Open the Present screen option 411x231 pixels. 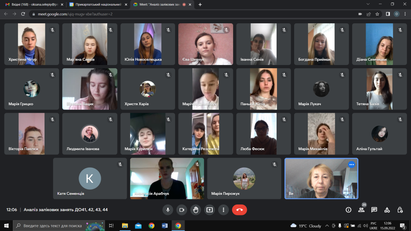(x=209, y=210)
